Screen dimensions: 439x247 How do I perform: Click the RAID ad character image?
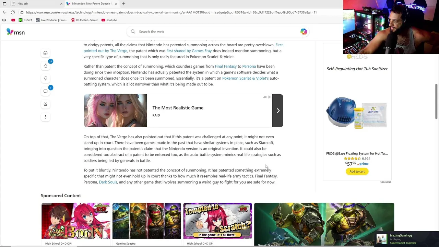point(115,110)
